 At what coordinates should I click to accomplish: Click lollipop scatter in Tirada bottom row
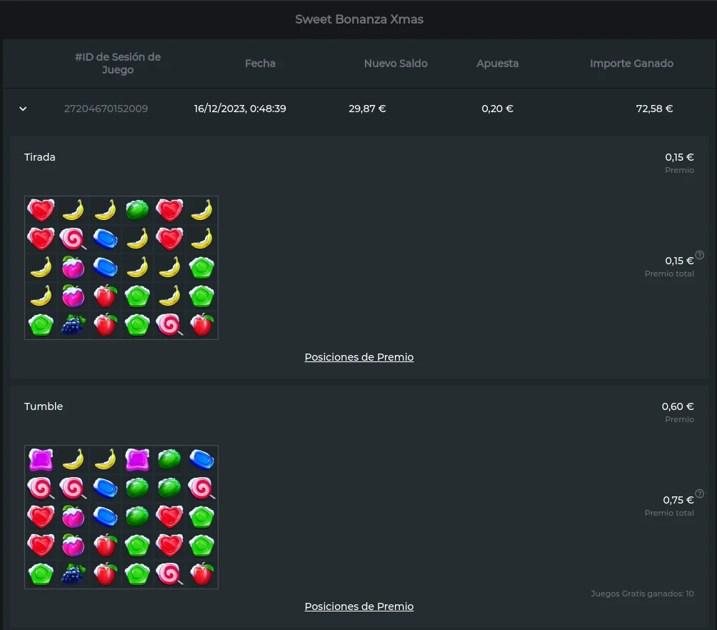click(170, 325)
